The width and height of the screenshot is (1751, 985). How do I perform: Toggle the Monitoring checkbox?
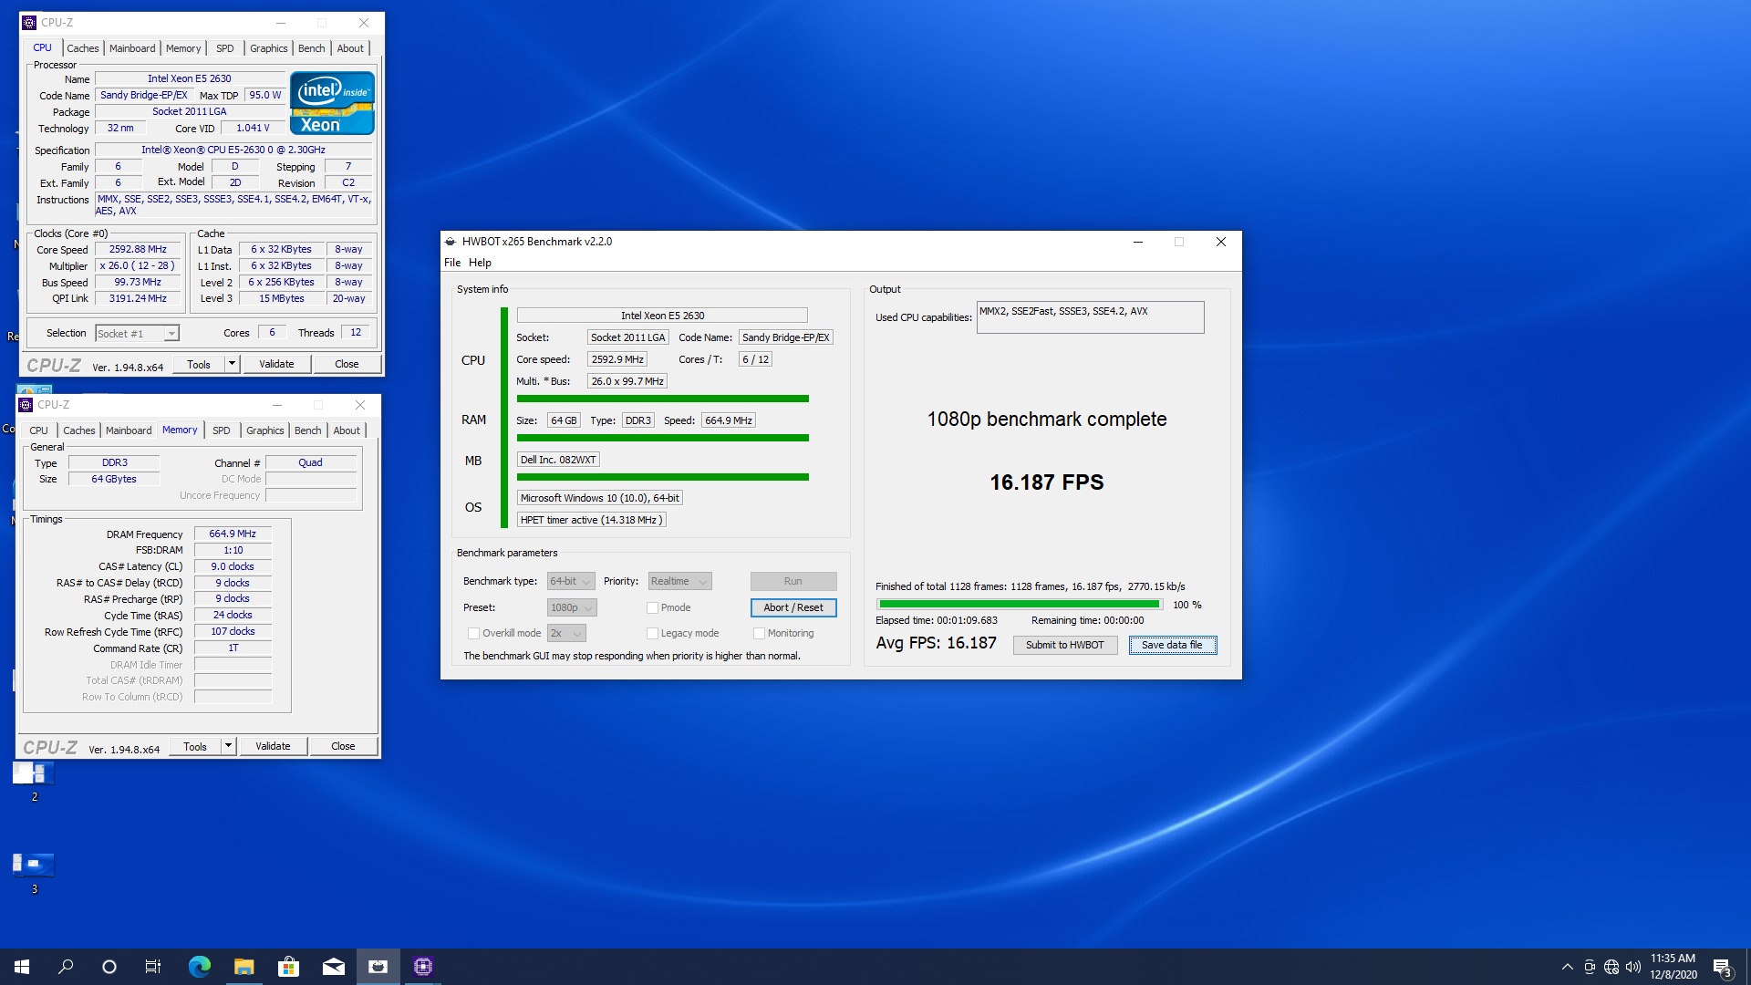(759, 634)
